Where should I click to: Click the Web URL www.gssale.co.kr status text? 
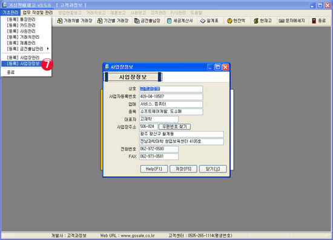(127, 236)
